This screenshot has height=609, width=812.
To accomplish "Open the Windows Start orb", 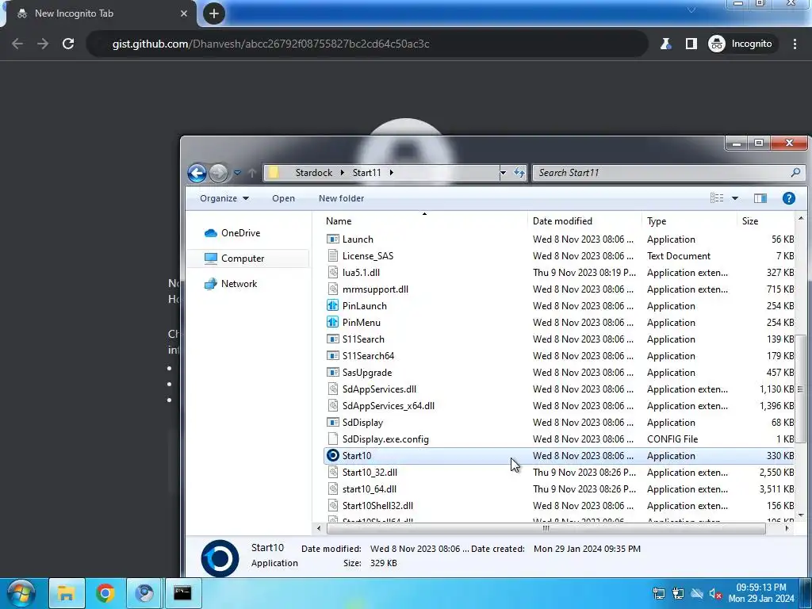I will 20,593.
